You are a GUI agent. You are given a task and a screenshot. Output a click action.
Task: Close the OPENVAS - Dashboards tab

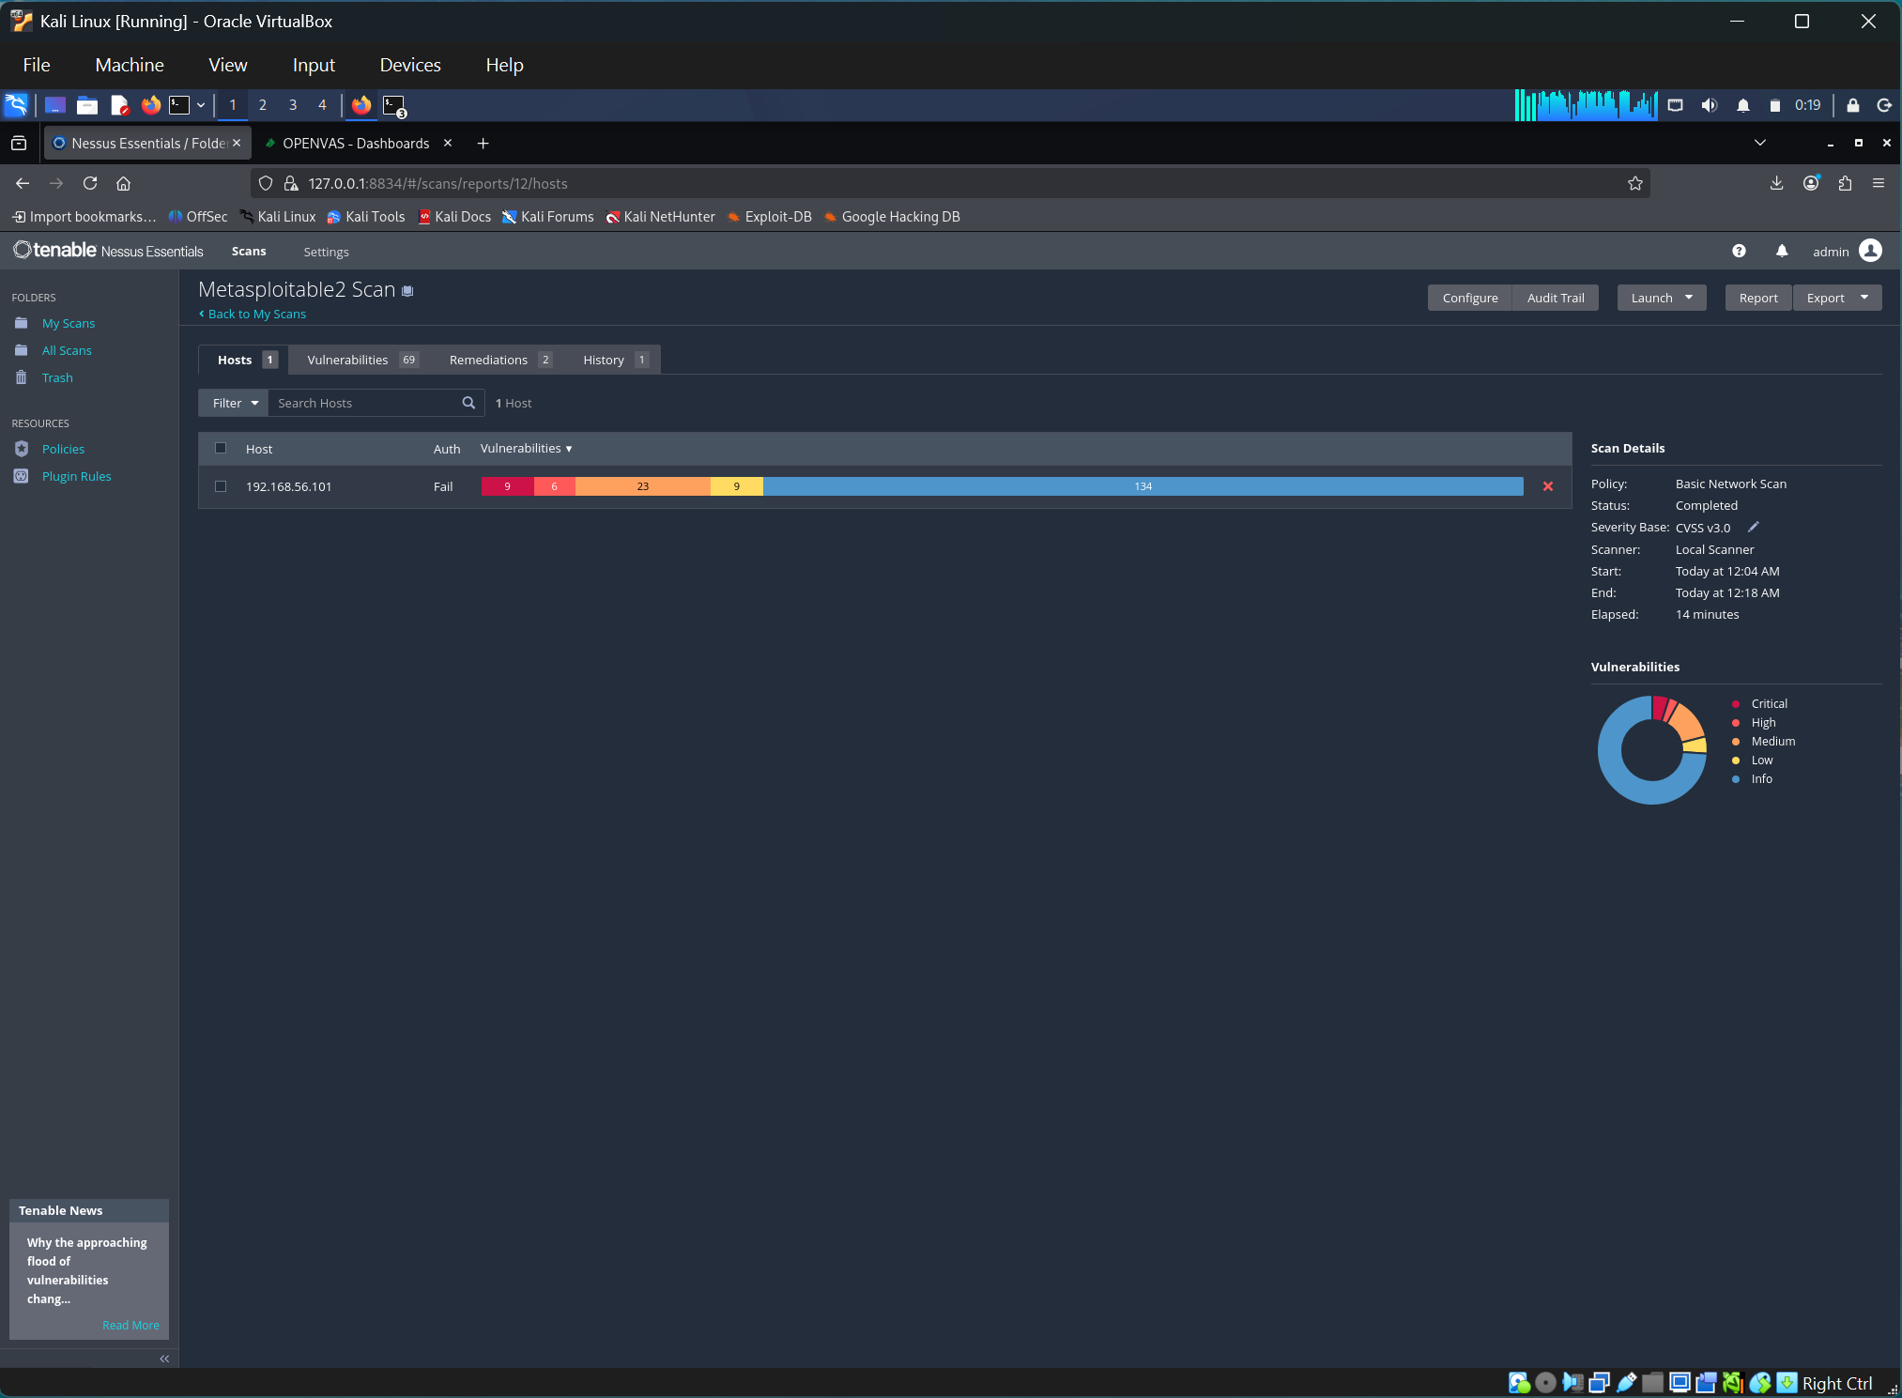(448, 143)
